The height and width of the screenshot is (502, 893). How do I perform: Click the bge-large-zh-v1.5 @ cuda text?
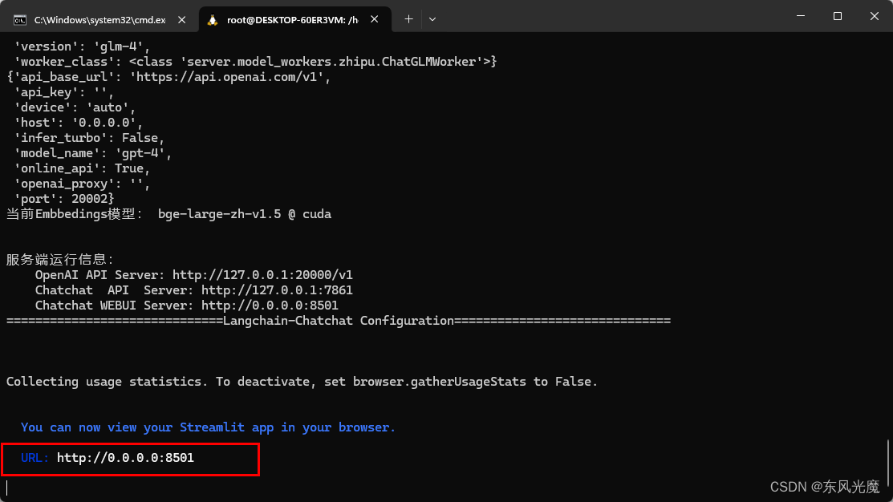245,214
